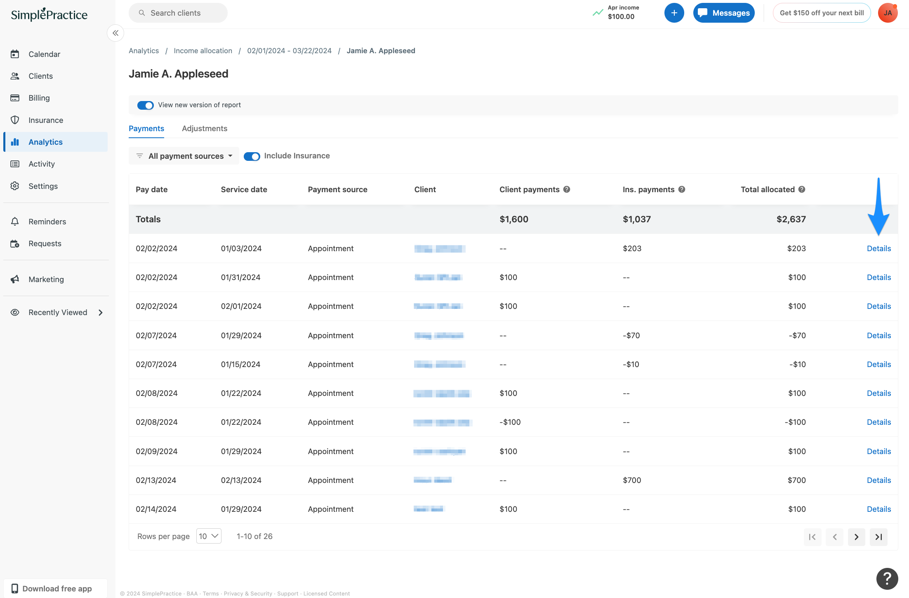Click Analytics breadcrumb link

click(144, 51)
